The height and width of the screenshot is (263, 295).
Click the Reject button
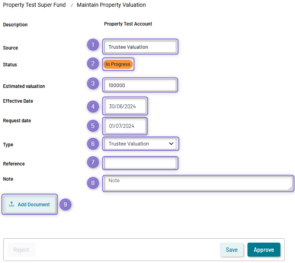point(21,250)
